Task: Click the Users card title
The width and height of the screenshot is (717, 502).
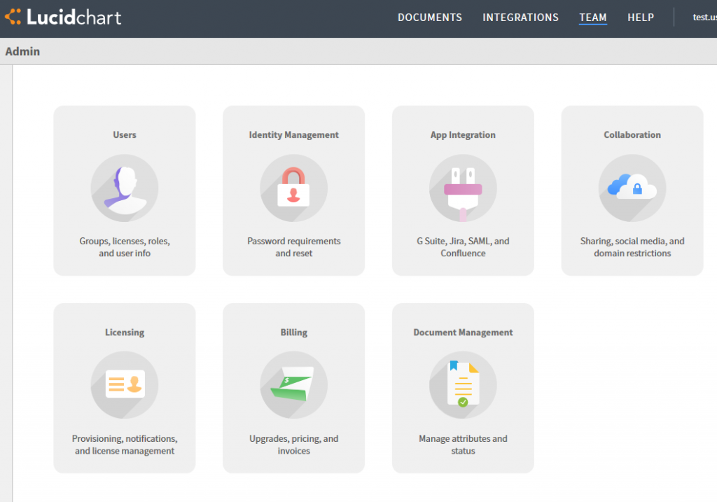Action: click(x=125, y=135)
